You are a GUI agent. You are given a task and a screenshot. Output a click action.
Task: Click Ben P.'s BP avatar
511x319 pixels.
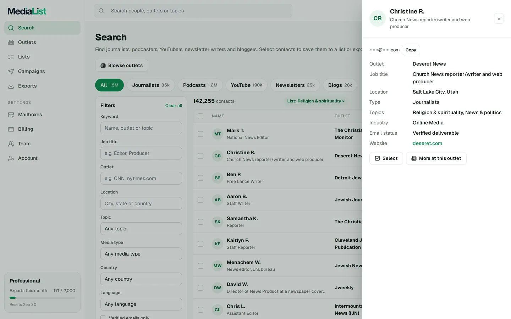click(x=218, y=178)
